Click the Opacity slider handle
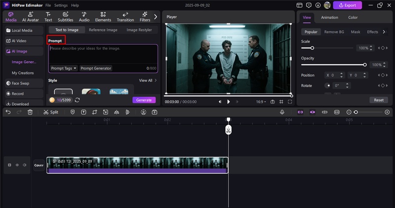Screen dimensions: 395x208 pyautogui.click(x=365, y=65)
